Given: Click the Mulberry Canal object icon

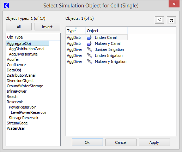Looking at the screenshot, I should click(89, 43).
